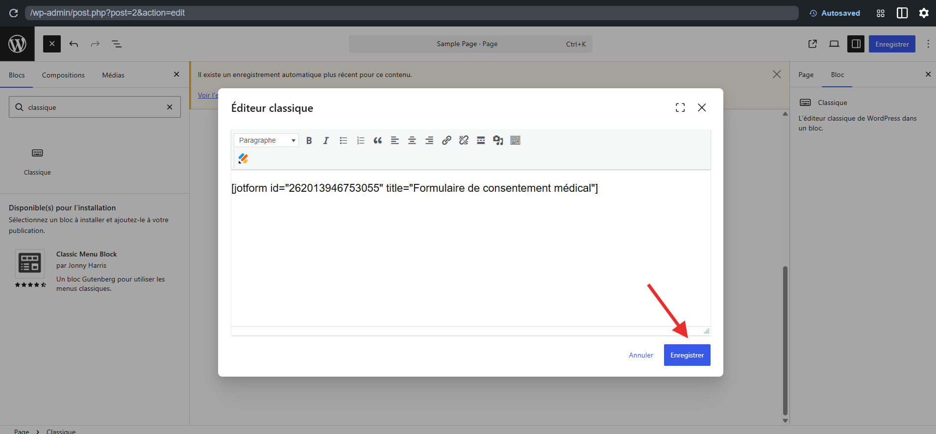View page in new tab

point(813,44)
